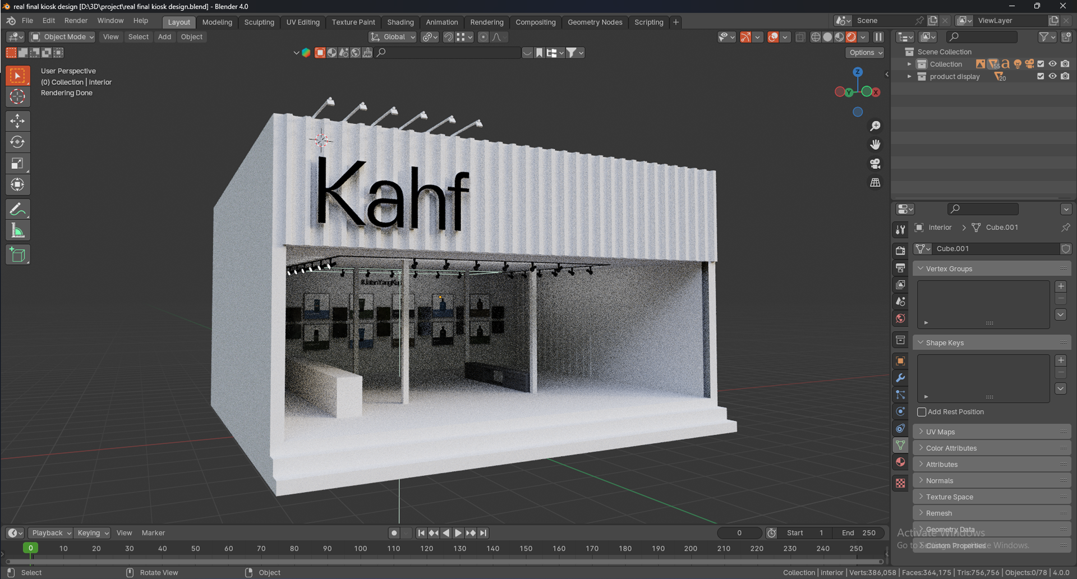Screen dimensions: 1077x579
Task: Switch to wireframe viewport shading
Action: pos(816,37)
